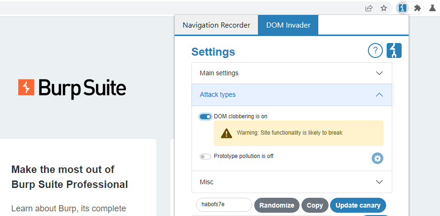This screenshot has height=216, width=440.
Task: Collapse the Attack types section
Action: (x=291, y=95)
